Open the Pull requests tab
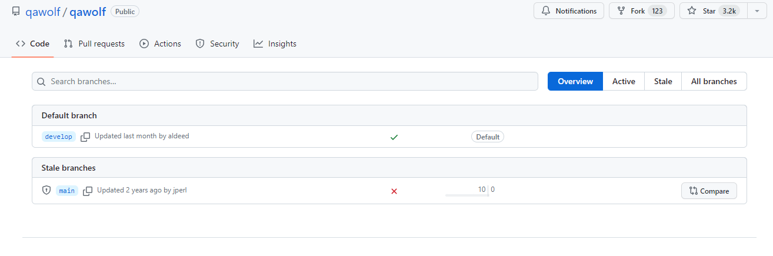Image resolution: width=773 pixels, height=256 pixels. 94,44
